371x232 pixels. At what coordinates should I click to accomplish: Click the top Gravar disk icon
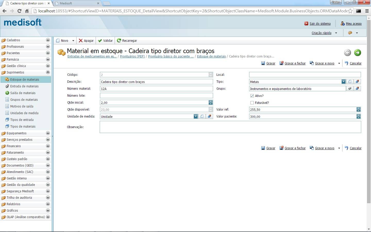tap(263, 63)
